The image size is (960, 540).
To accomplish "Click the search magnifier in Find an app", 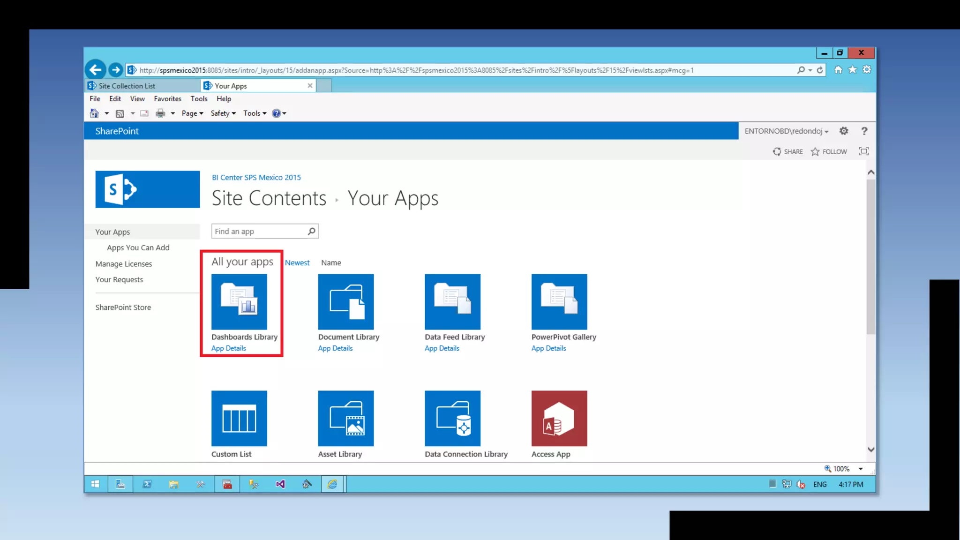I will [x=311, y=231].
